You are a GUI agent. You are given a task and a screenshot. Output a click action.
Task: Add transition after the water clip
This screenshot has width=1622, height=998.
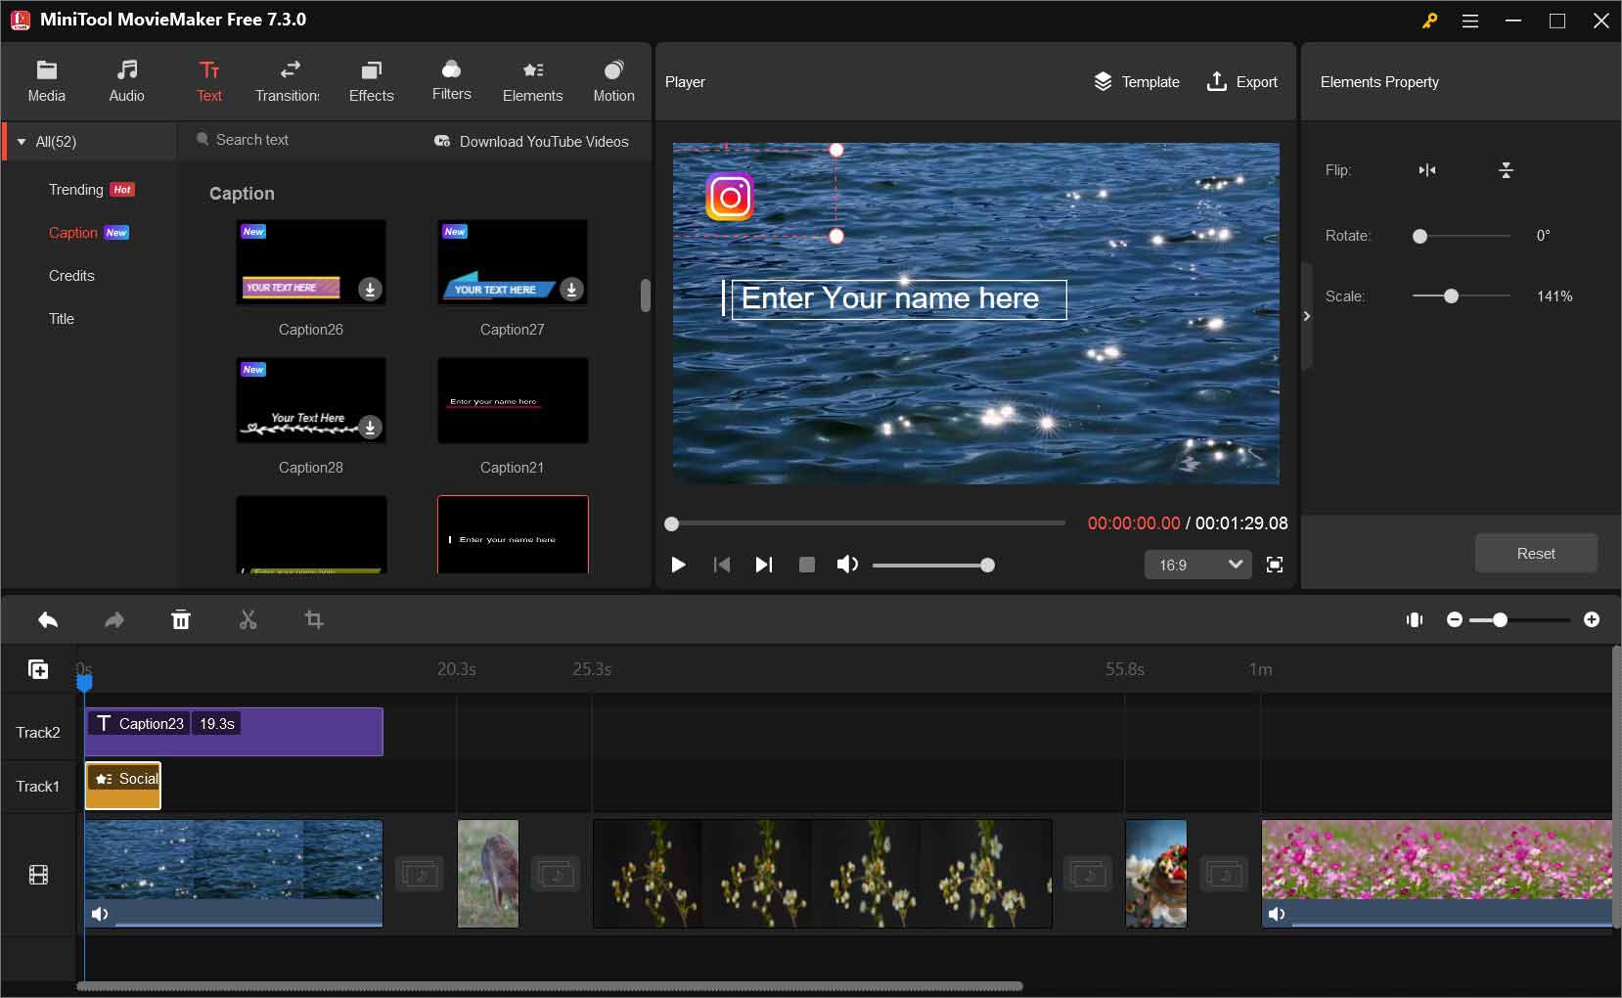tap(420, 874)
